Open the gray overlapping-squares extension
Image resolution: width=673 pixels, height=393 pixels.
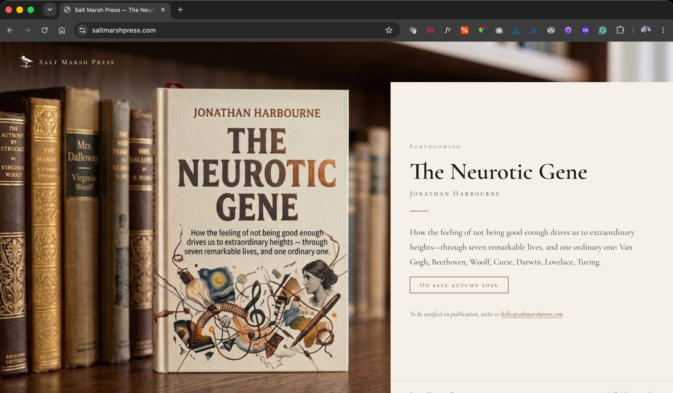click(x=413, y=30)
